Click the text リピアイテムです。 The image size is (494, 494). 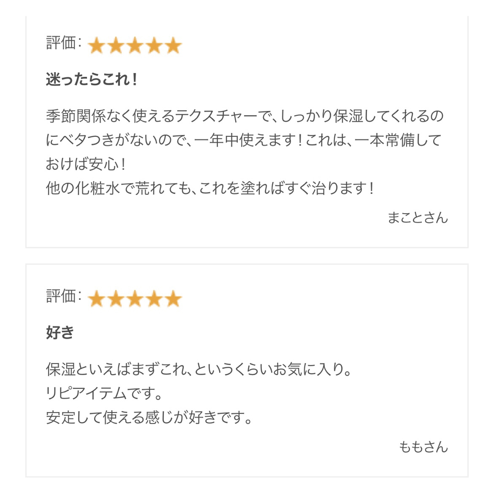tap(104, 393)
